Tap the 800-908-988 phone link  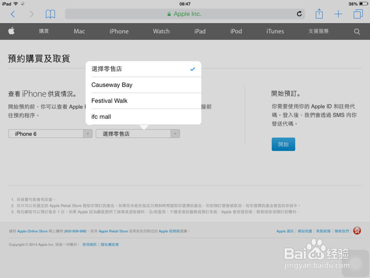(75, 231)
